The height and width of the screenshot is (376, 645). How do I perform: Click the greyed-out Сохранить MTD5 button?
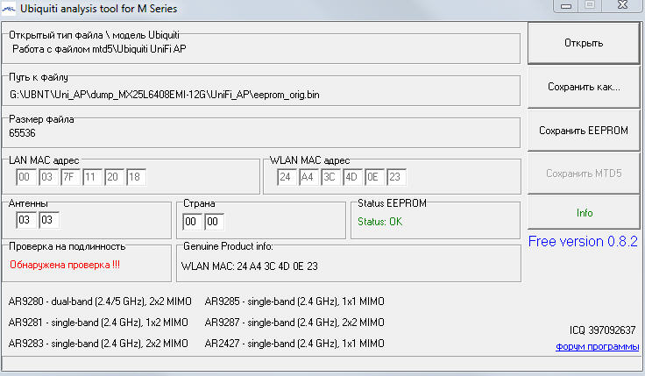tap(584, 174)
